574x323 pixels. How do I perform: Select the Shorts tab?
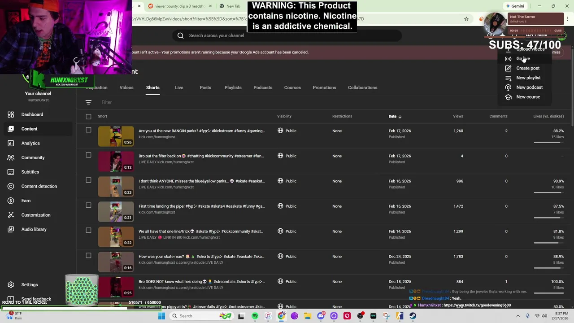[152, 87]
